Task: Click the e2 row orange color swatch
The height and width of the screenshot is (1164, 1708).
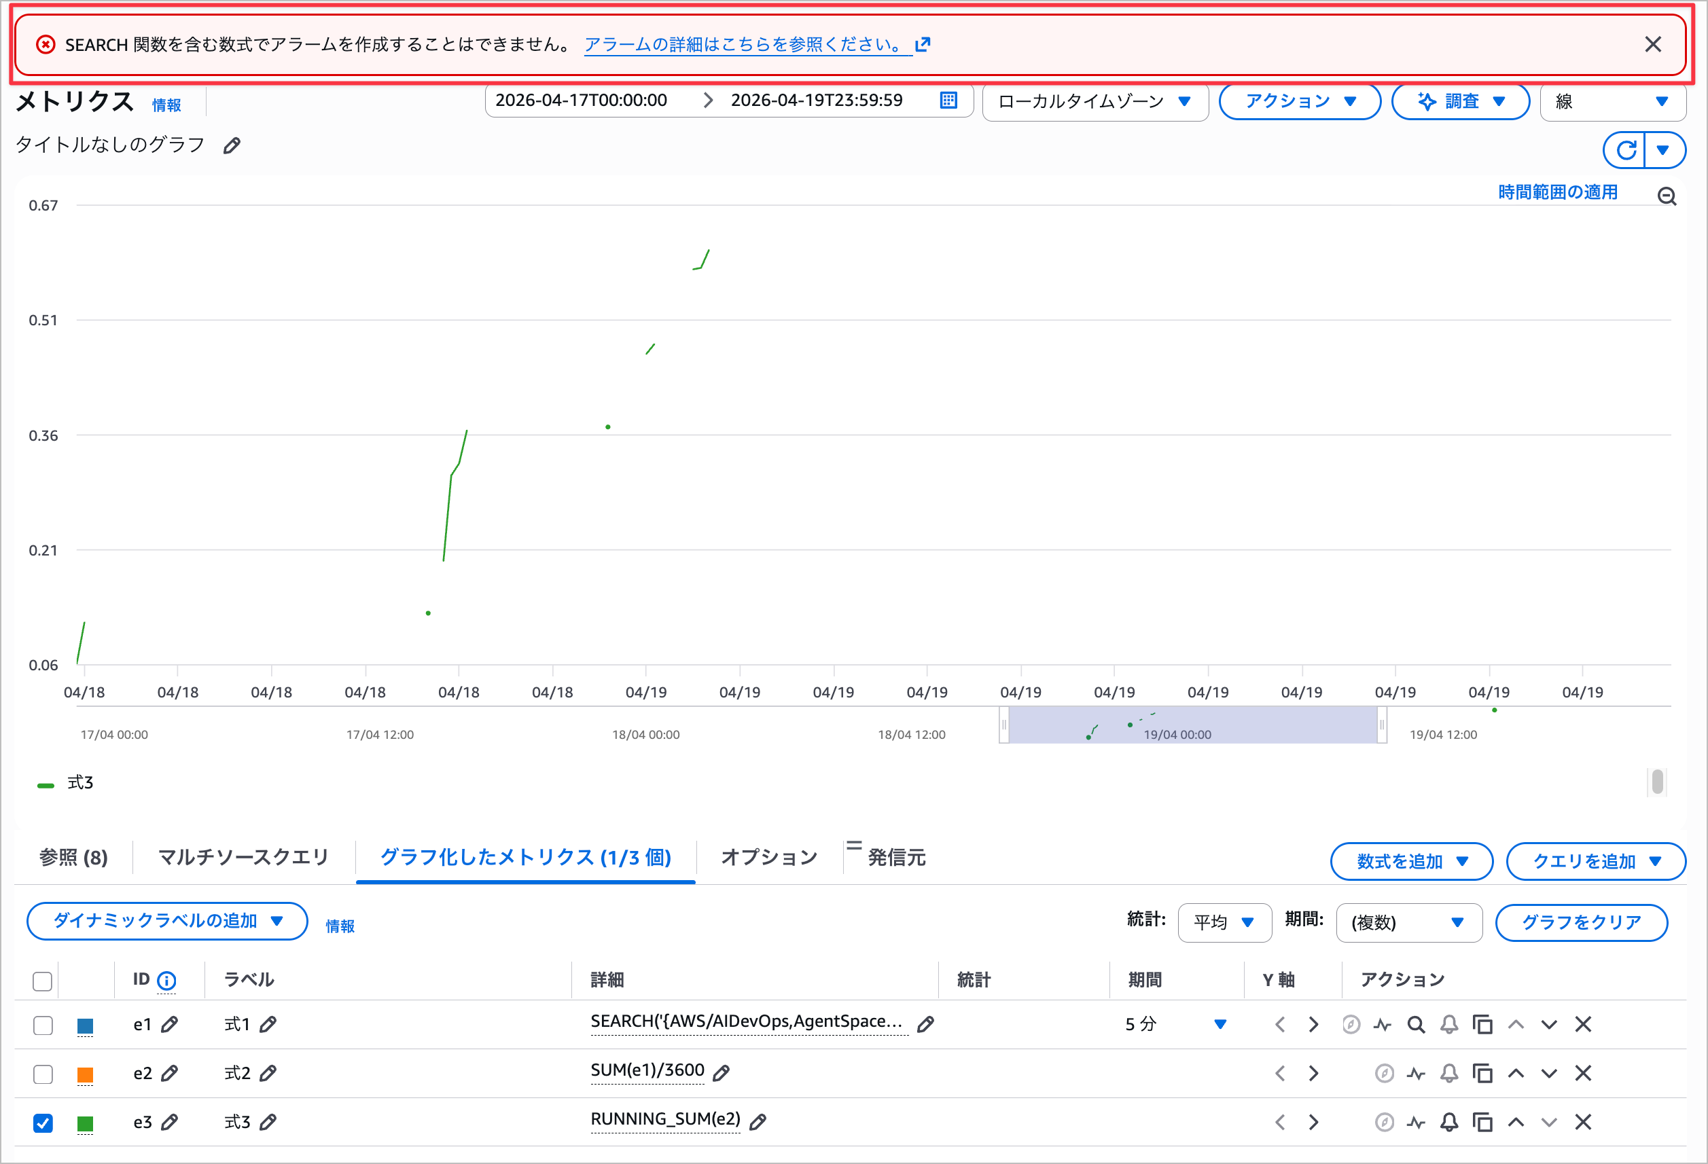Action: click(85, 1073)
